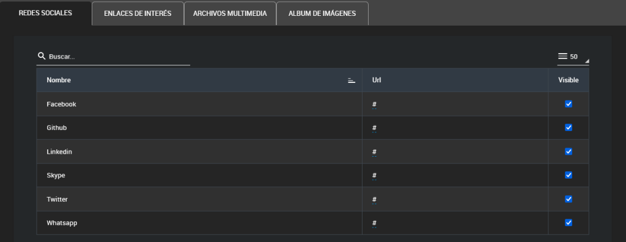Disable Visible checkbox for Twitter
This screenshot has height=242, width=626.
[569, 199]
